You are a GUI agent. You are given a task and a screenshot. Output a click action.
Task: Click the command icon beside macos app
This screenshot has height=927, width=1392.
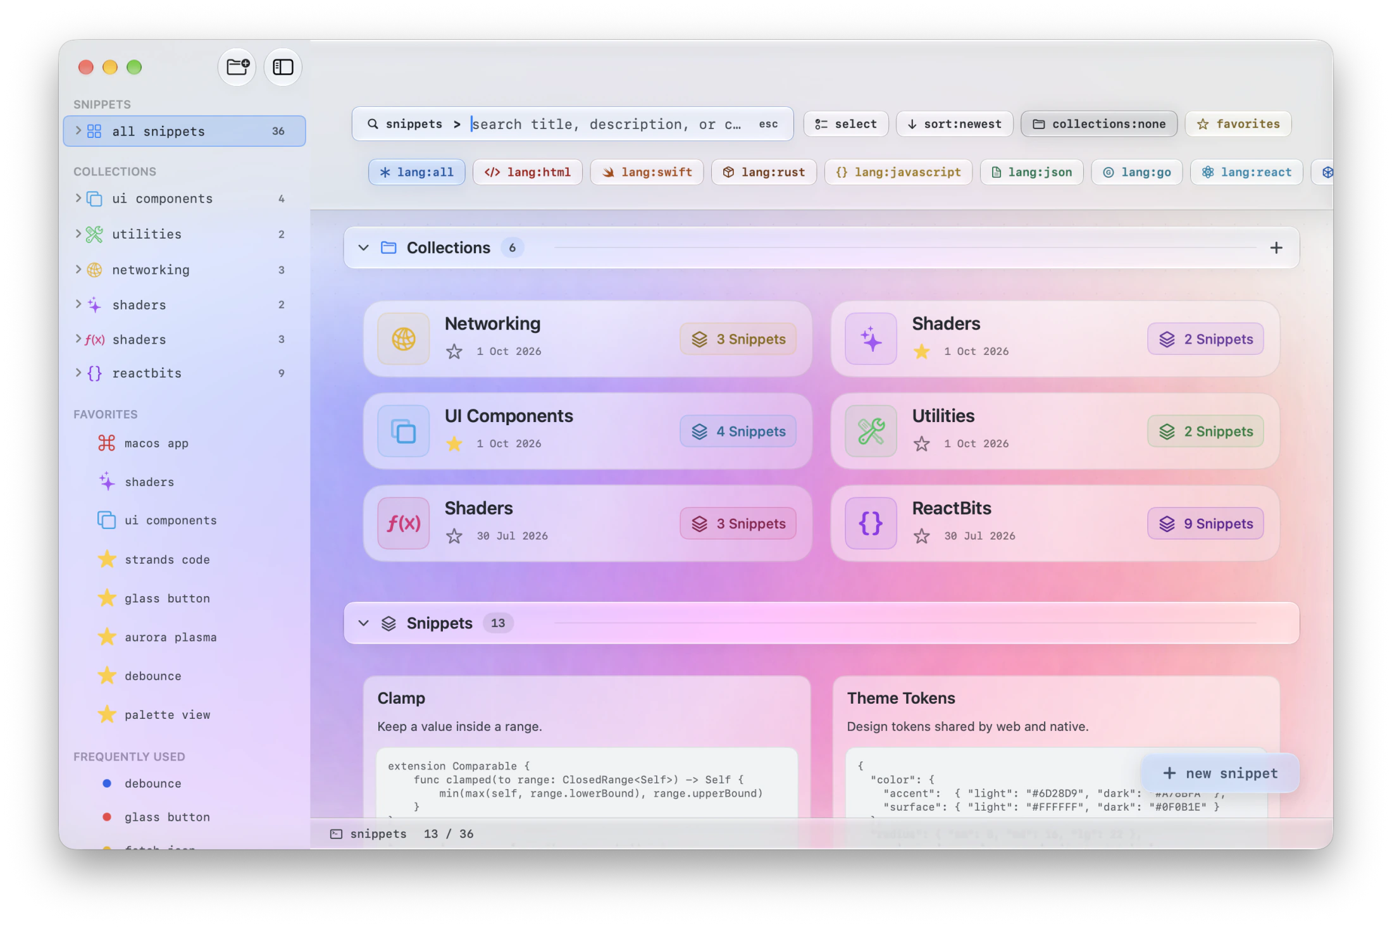click(x=106, y=443)
